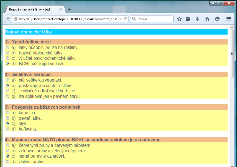Select the Bojové chemické látky - test tab

click(x=35, y=9)
